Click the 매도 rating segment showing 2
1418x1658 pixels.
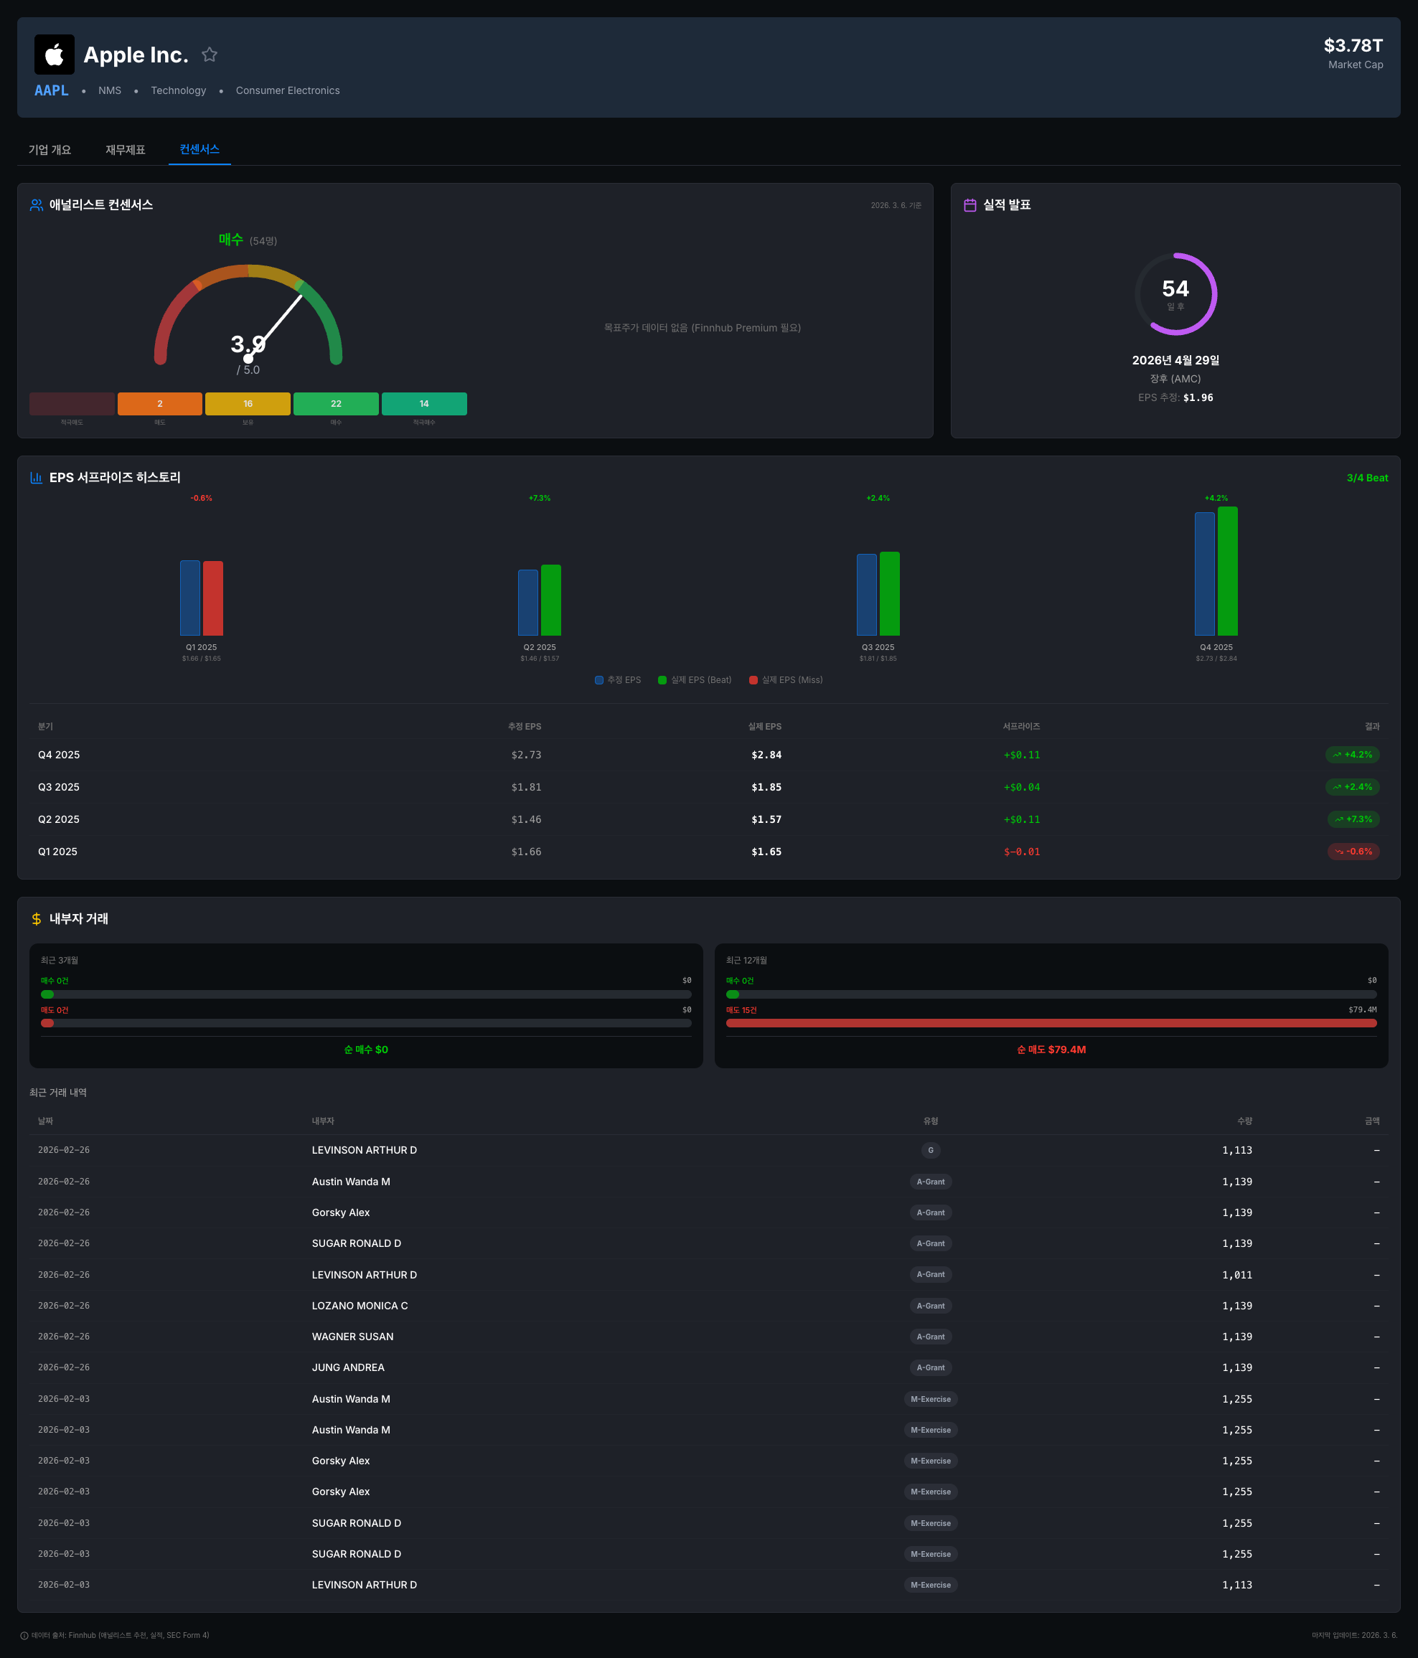tap(159, 403)
